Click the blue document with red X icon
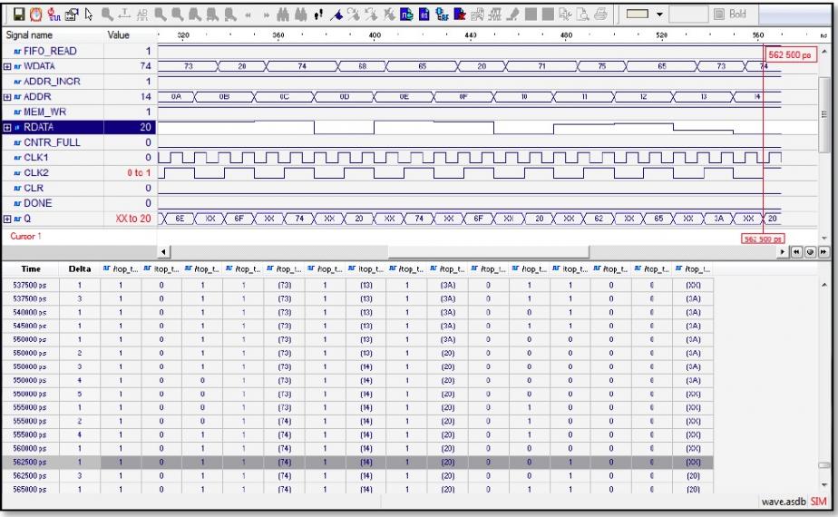Screen dimensions: 838x517 [460, 15]
